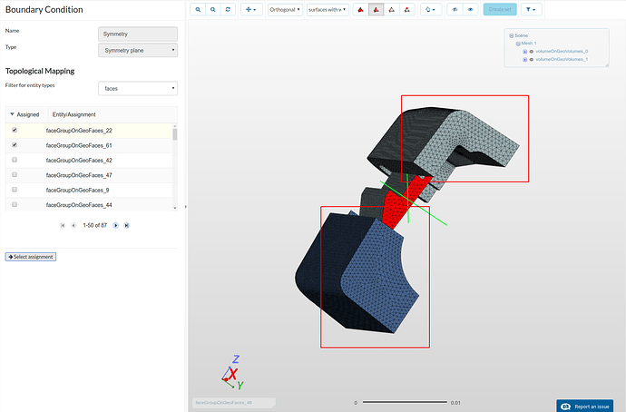Reset the view with the refresh icon
626x412 pixels.
(x=227, y=9)
